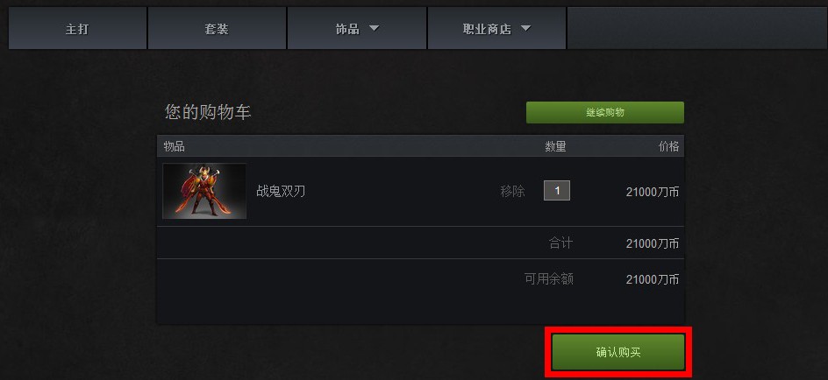Click the 您的购物车 heading
This screenshot has width=828, height=380.
208,112
